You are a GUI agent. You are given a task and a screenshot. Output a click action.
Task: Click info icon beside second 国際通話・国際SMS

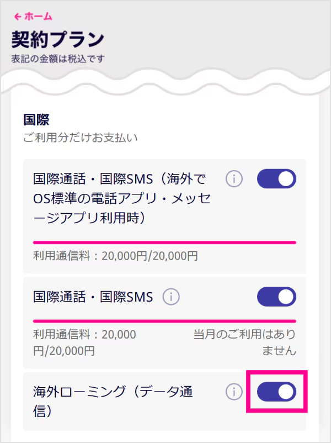point(172,297)
